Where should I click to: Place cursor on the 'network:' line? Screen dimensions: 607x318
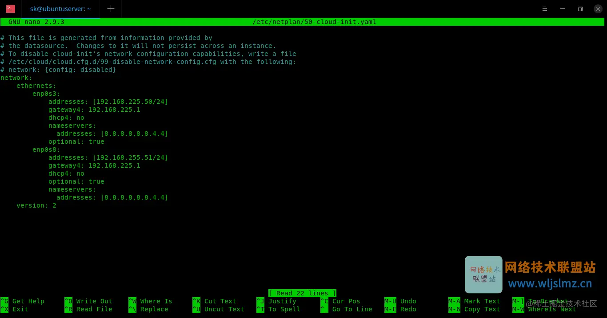tap(16, 78)
